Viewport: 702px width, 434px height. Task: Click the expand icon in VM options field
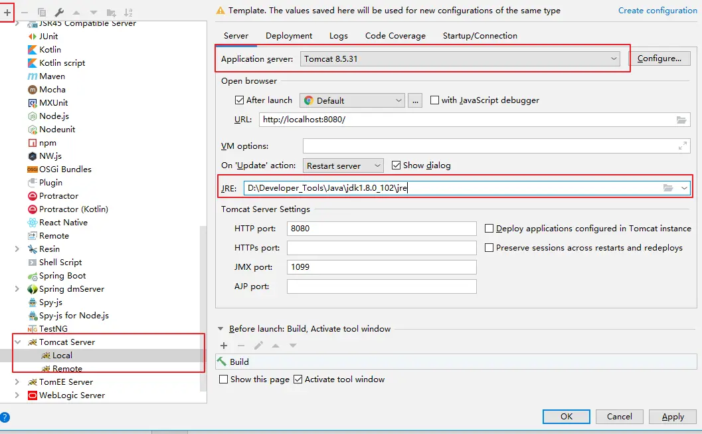click(682, 146)
